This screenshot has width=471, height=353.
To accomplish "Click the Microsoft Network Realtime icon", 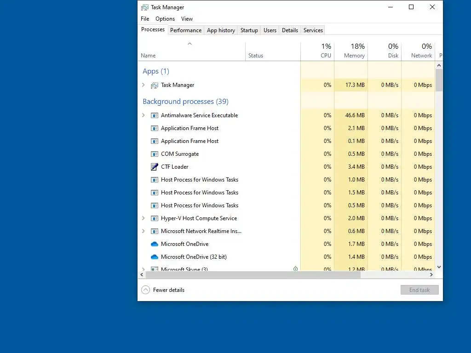I will point(155,231).
